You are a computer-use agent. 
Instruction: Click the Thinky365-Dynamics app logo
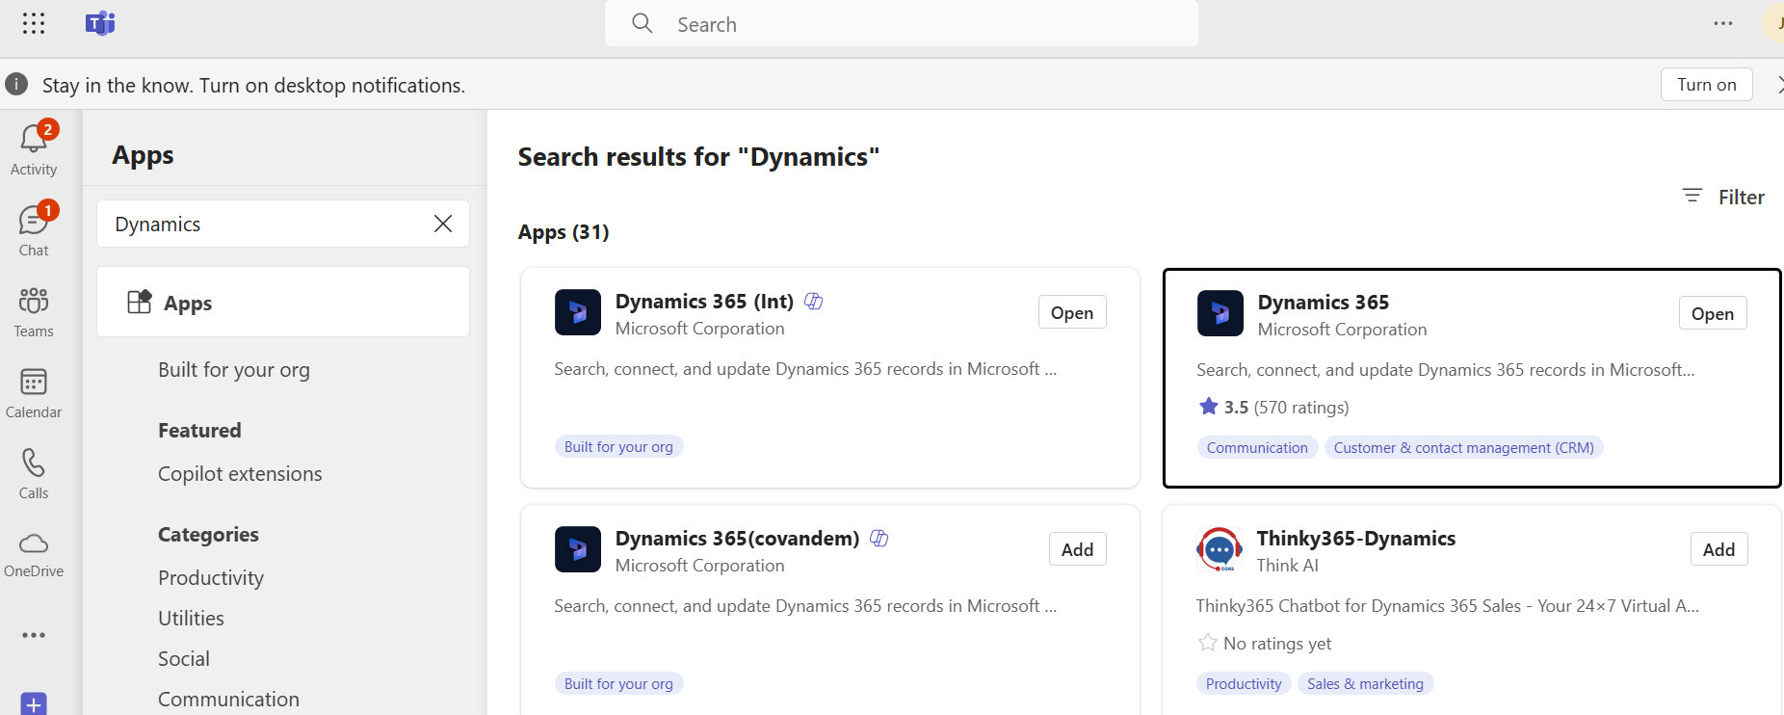tap(1220, 549)
